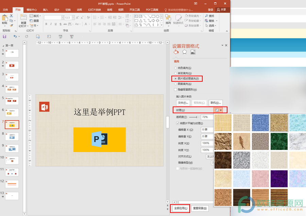Open the Select dropdown in editing group
The image size is (306, 216).
pyautogui.click(x=211, y=25)
